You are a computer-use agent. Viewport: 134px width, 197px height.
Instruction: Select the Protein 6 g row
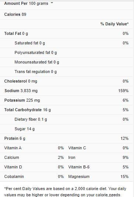(x=66, y=139)
